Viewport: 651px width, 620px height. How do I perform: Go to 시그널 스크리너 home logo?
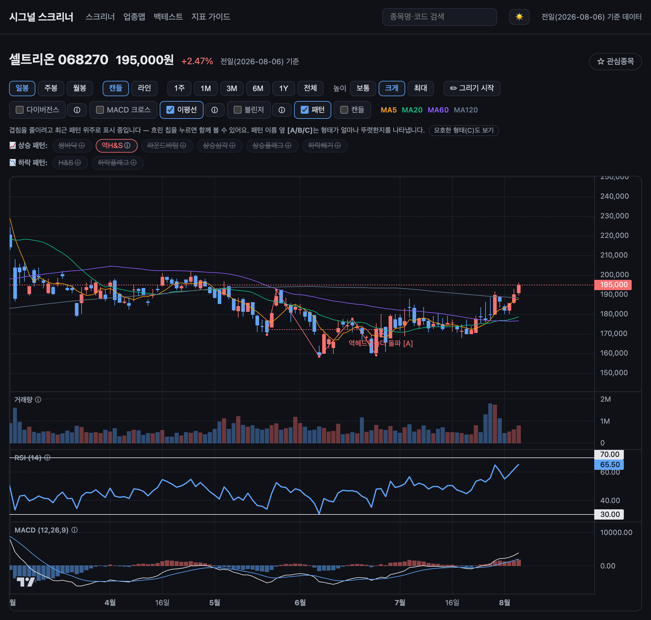coord(41,17)
